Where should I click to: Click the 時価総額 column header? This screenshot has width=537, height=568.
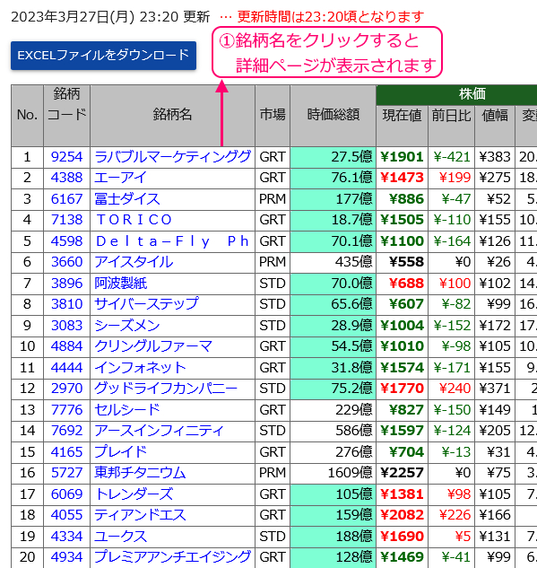tap(333, 115)
